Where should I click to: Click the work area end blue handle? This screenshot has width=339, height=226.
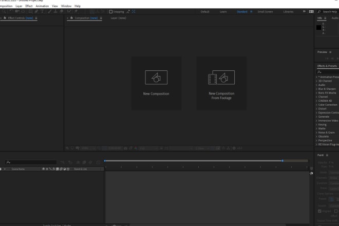pos(282,161)
